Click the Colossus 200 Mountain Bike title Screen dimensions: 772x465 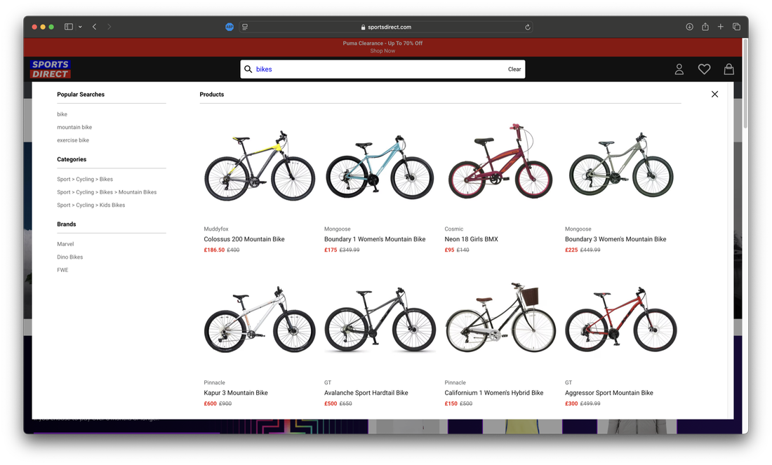point(244,239)
